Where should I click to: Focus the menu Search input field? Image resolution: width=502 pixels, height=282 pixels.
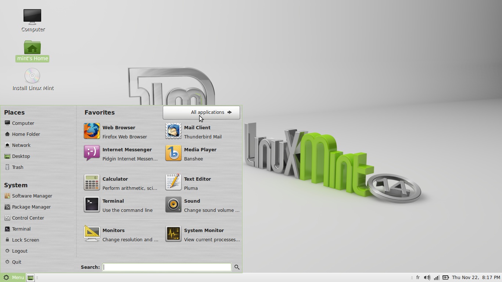tap(167, 267)
